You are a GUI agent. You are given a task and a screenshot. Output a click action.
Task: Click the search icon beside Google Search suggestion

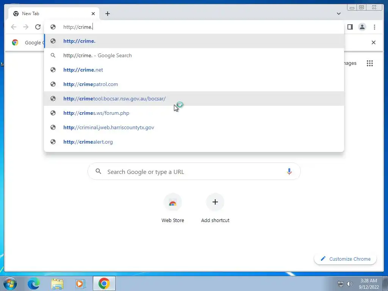coord(53,55)
